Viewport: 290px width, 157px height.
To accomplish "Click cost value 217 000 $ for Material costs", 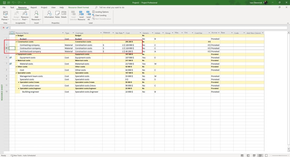I will pos(130,64).
